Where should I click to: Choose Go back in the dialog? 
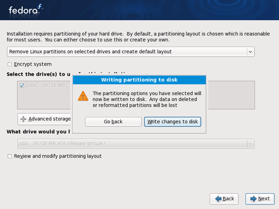(113, 121)
